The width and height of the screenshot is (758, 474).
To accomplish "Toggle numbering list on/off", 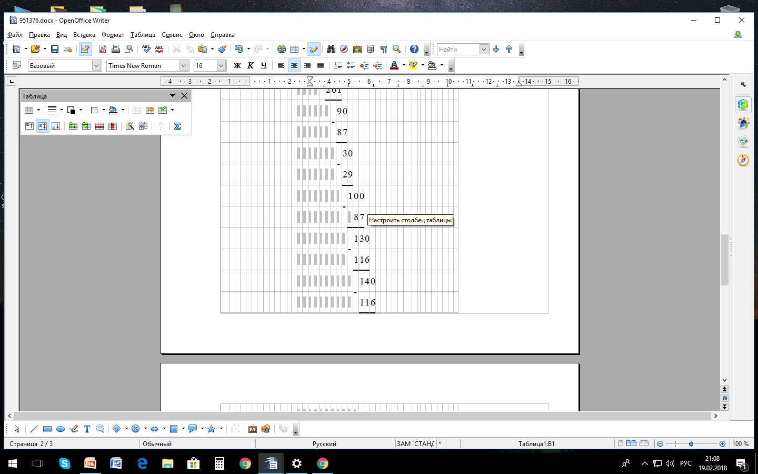I will tap(338, 65).
